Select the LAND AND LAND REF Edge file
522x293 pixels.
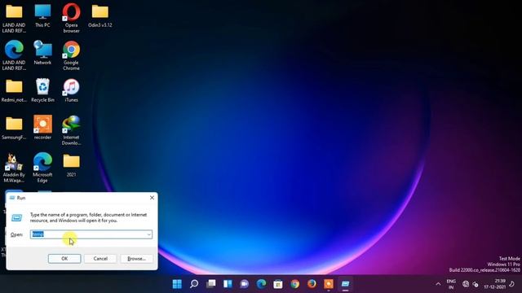pyautogui.click(x=14, y=56)
